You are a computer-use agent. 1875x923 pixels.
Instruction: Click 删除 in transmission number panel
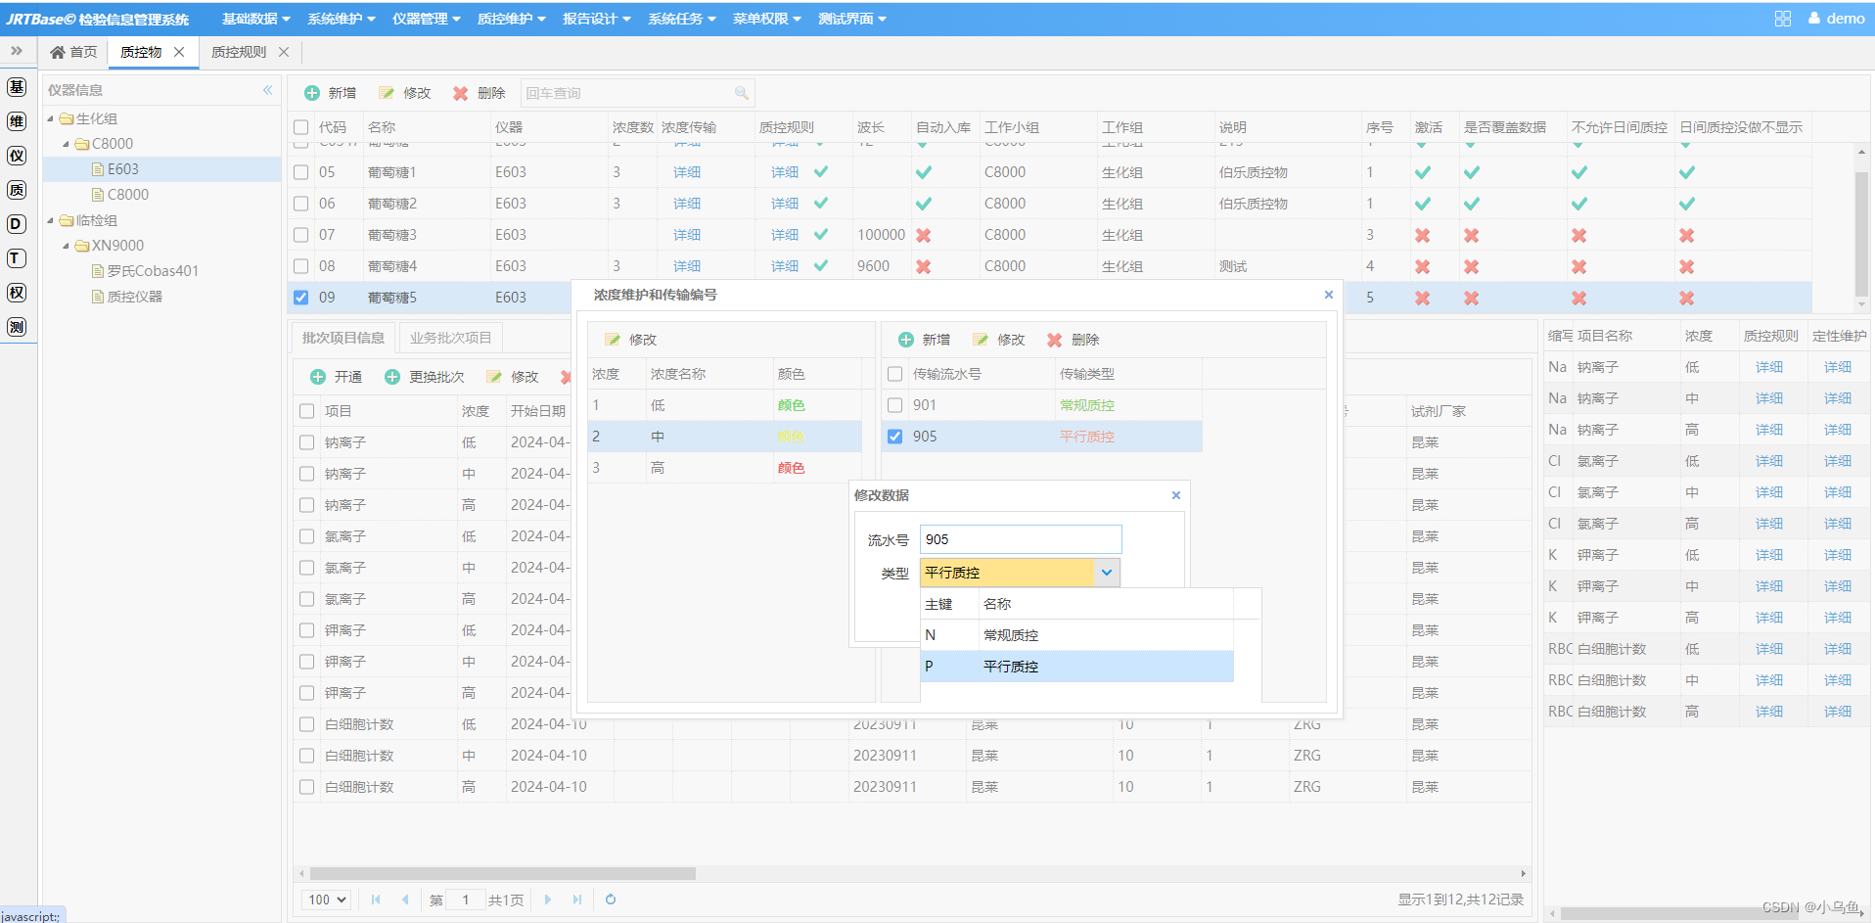click(x=1074, y=340)
